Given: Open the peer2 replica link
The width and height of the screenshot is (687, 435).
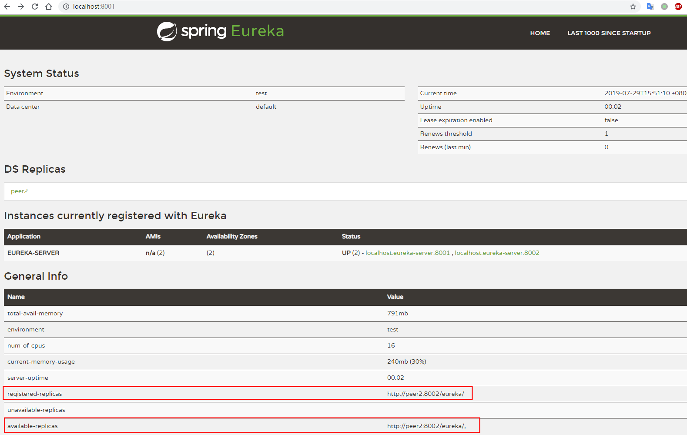Looking at the screenshot, I should [x=19, y=191].
